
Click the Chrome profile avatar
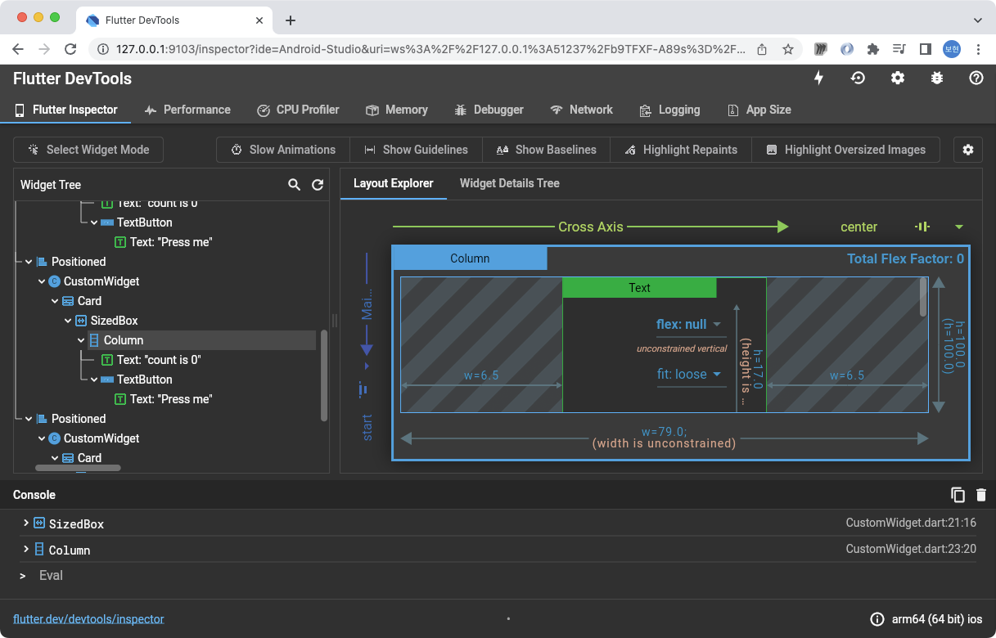[952, 49]
